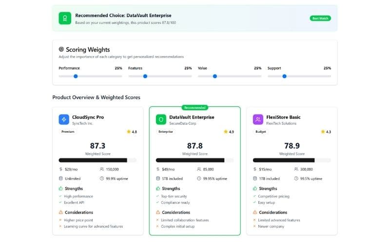Click the Performance weight slider handle
The height and width of the screenshot is (244, 390).
(76, 76)
